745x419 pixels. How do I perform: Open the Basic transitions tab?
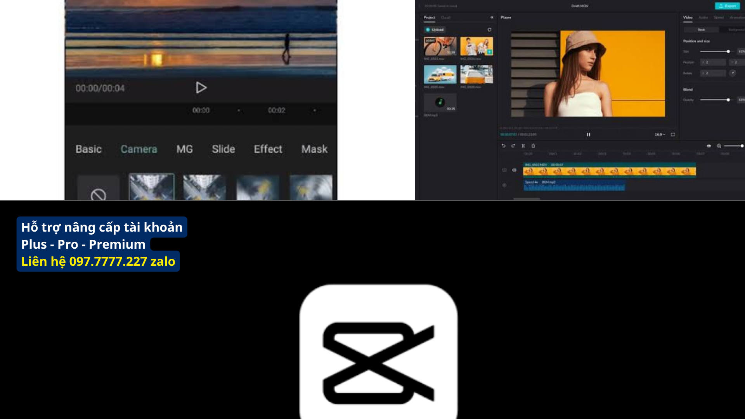click(88, 149)
